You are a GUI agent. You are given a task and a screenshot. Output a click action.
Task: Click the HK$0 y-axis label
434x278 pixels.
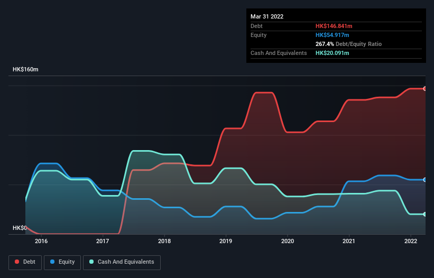point(20,228)
